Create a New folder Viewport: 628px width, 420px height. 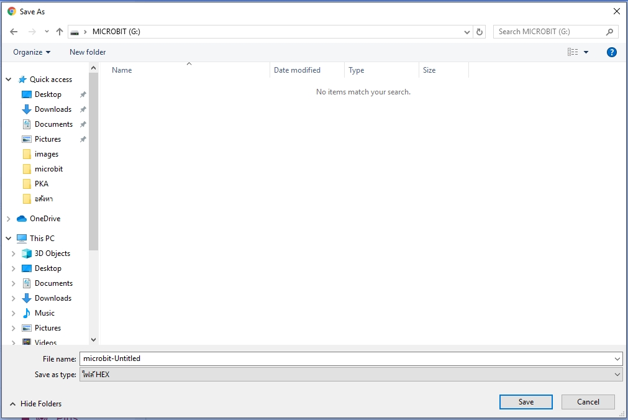point(88,52)
